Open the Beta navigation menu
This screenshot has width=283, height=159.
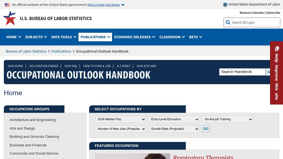coord(195,37)
